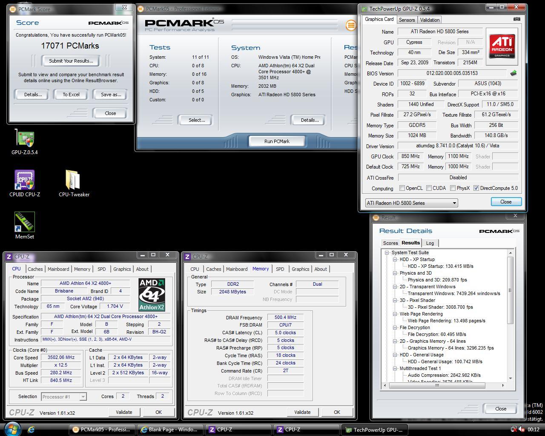Switch to TechPowerUp GPU taskbar button
Screen dimensions: 545x436
coord(374,430)
